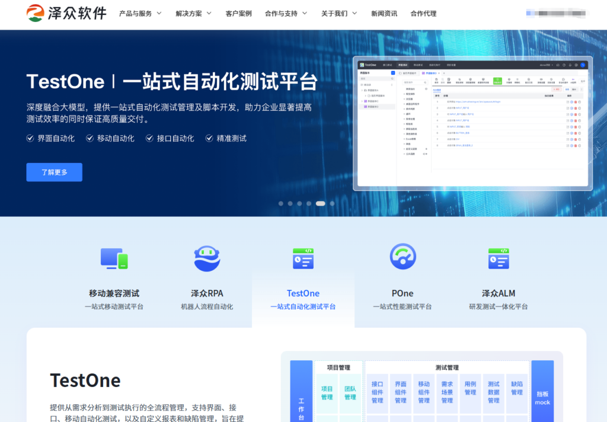The image size is (607, 422).
Task: Open the 合作代理 page
Action: 423,12
